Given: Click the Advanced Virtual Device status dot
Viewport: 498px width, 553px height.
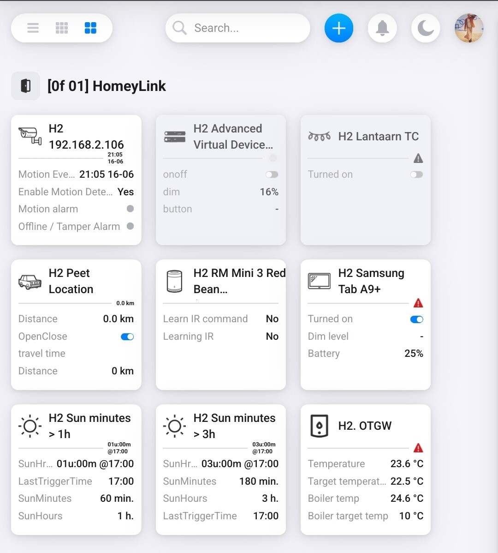Looking at the screenshot, I should click(x=273, y=158).
